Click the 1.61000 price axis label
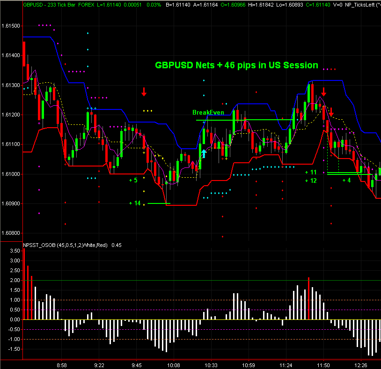The image size is (381, 369). click(11, 174)
